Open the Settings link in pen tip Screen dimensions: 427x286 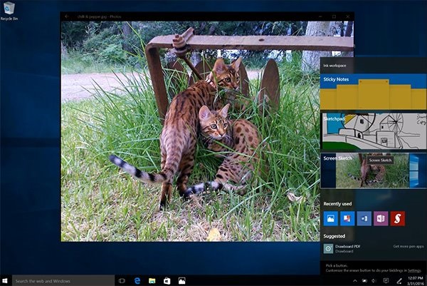414,270
